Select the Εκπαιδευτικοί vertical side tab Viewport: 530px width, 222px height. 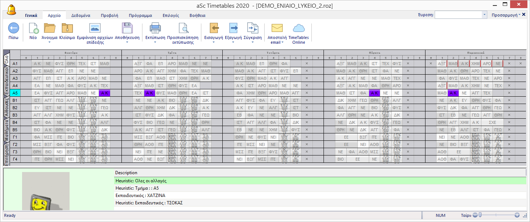click(6, 82)
